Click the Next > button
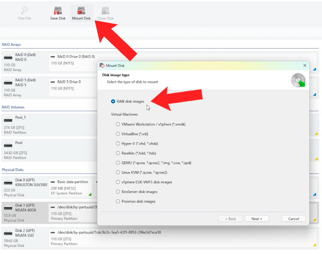This screenshot has width=322, height=255. coord(257,219)
